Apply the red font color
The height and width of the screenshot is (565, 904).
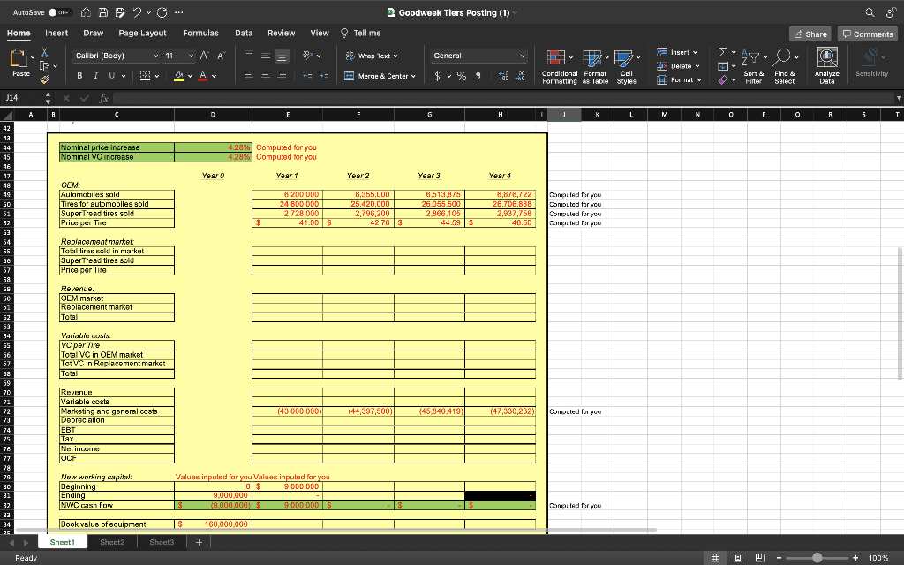pyautogui.click(x=202, y=76)
